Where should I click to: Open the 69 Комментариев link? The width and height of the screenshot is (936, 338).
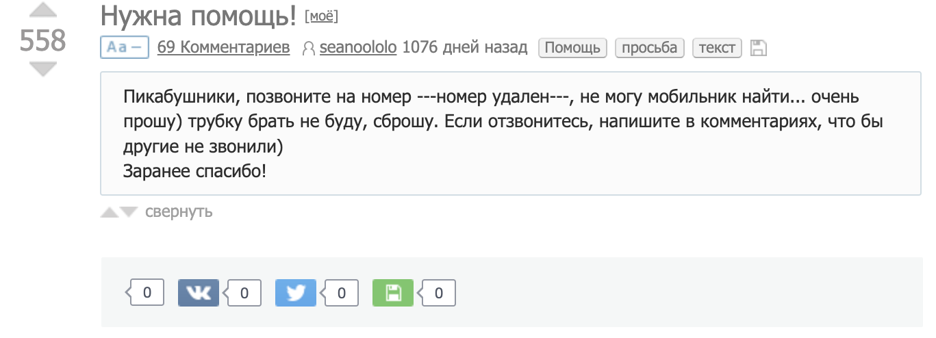(x=223, y=48)
